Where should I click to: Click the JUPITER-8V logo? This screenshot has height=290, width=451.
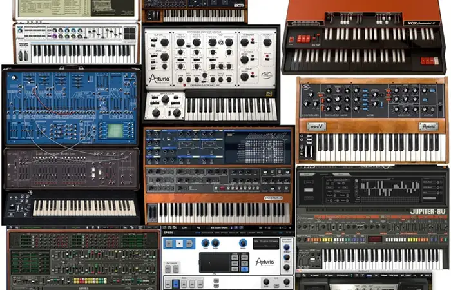click(428, 211)
